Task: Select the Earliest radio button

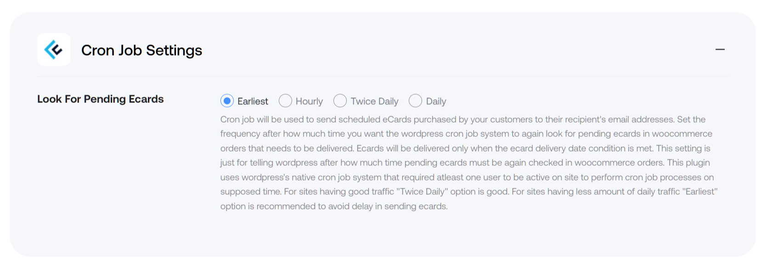Action: coord(227,101)
